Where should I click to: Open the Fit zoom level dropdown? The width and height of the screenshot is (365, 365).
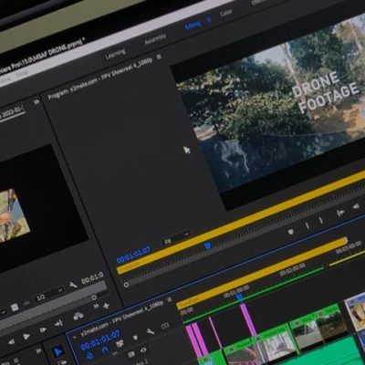tap(176, 238)
